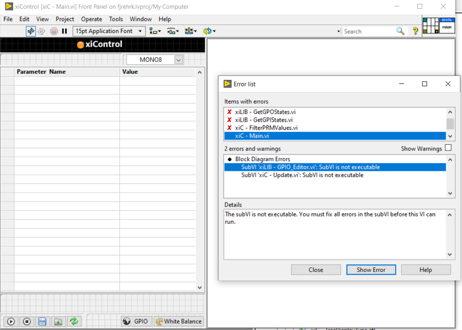462x330 pixels.
Task: Click scroll-down arrow of parameter table
Action: pyautogui.click(x=199, y=288)
